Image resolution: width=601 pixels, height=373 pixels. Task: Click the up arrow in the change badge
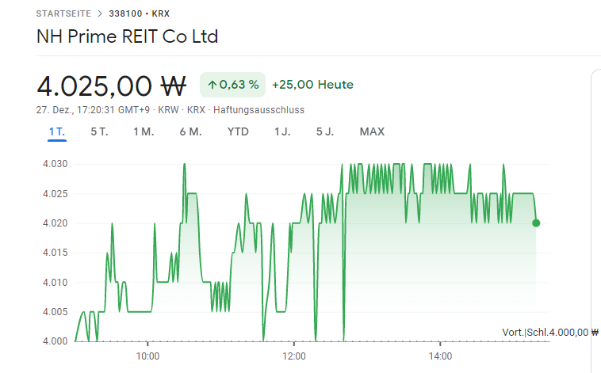click(x=212, y=85)
